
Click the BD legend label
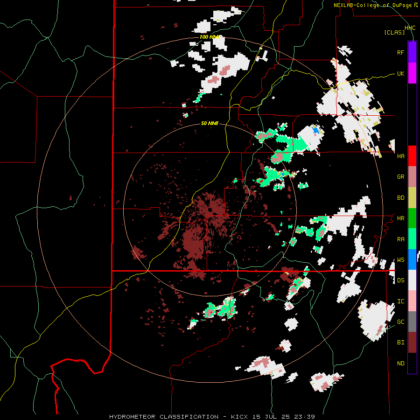[400, 198]
